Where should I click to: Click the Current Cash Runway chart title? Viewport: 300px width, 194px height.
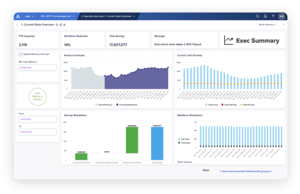click(x=190, y=56)
